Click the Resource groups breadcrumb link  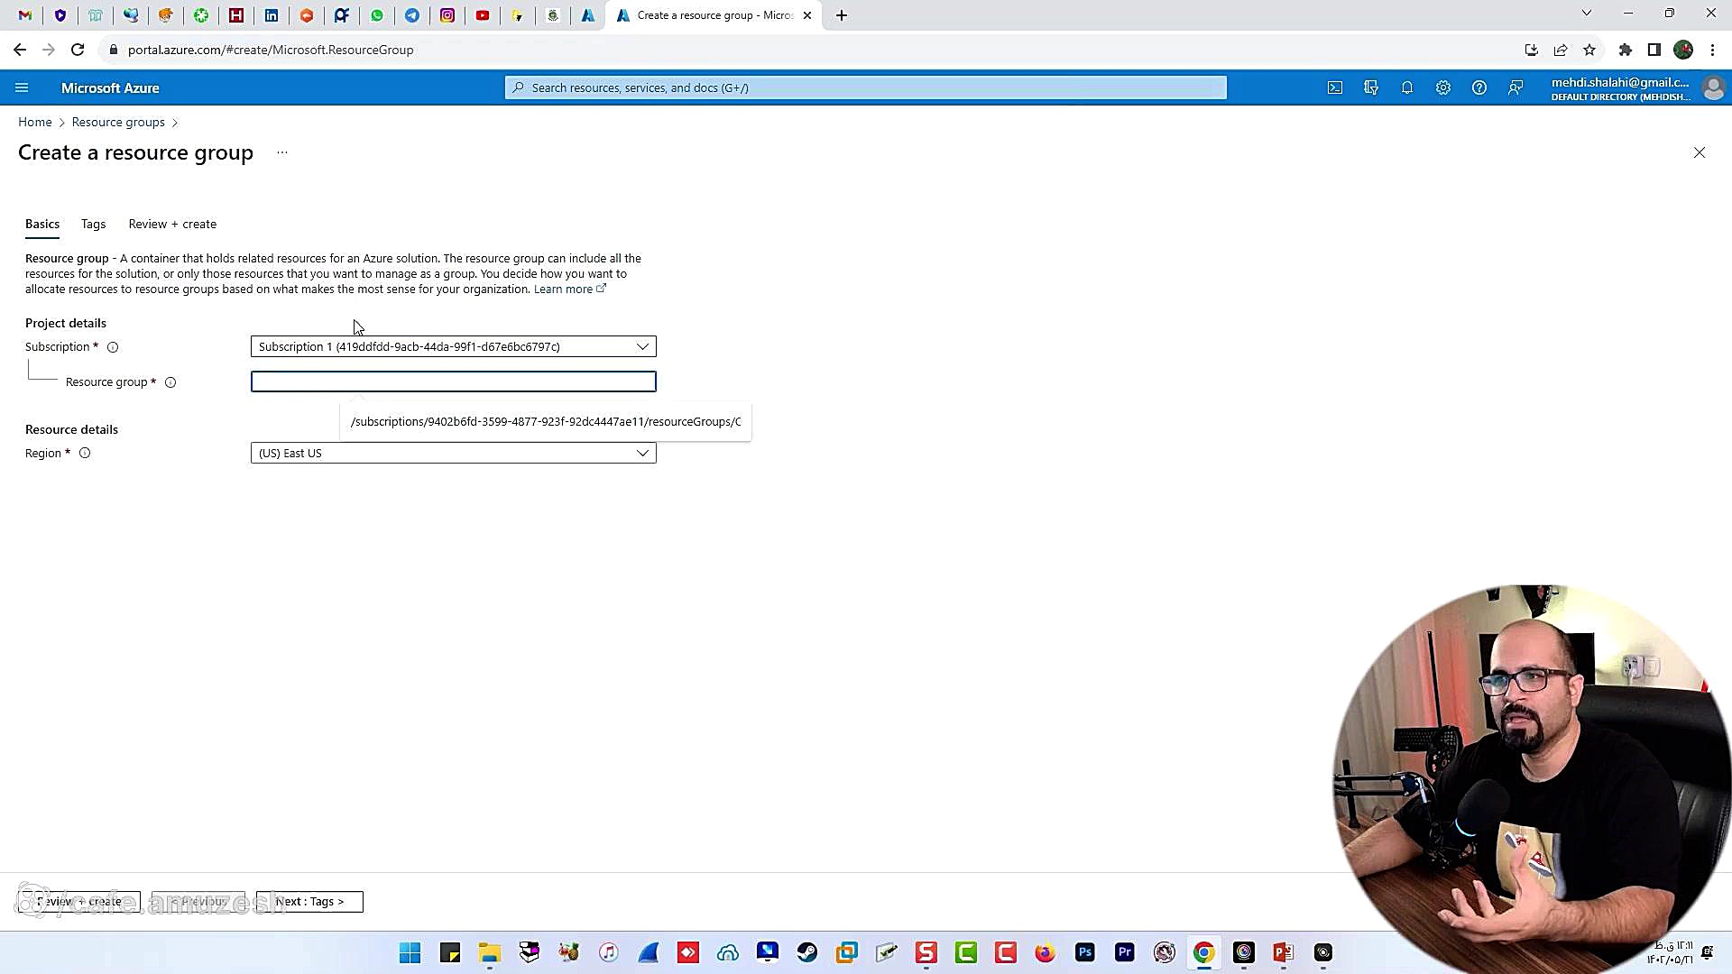[118, 122]
